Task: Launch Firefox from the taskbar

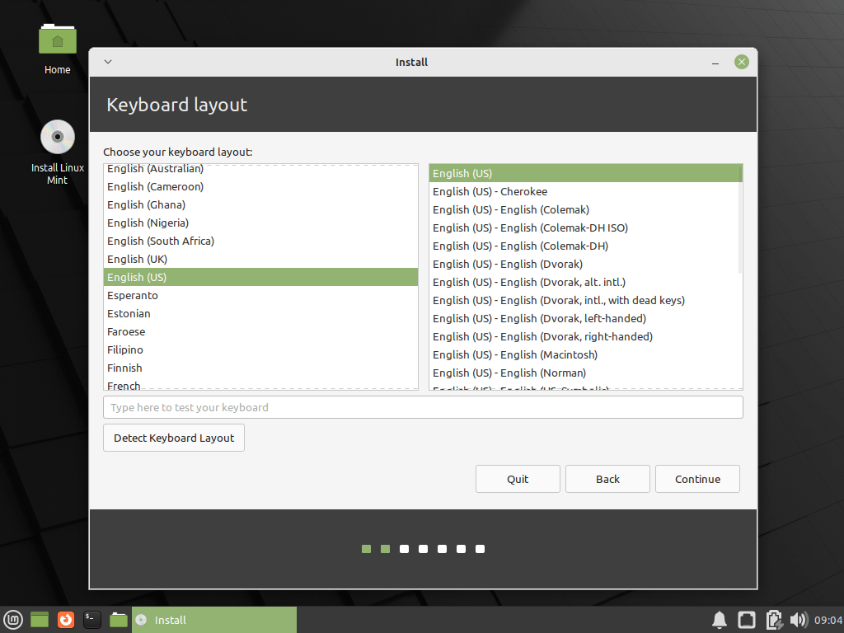Action: (65, 619)
